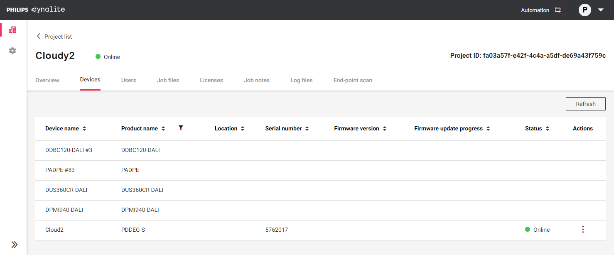This screenshot has height=255, width=614.
Task: Sort by Serial number column arrows
Action: click(x=307, y=129)
